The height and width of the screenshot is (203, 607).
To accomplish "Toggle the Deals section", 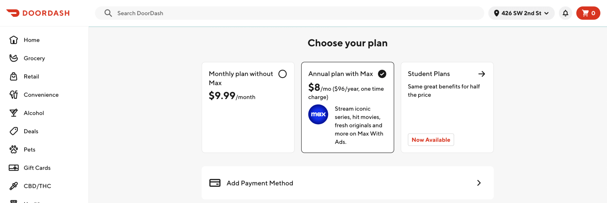I will pos(31,131).
